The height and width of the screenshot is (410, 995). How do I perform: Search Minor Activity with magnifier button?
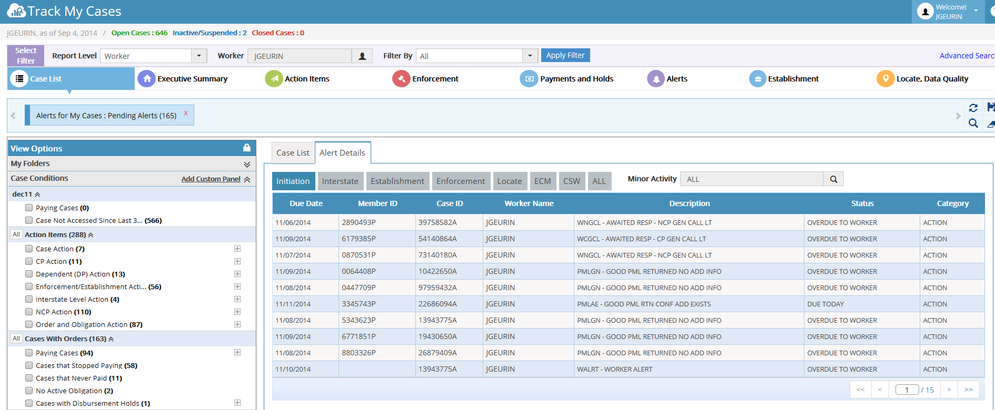click(833, 179)
